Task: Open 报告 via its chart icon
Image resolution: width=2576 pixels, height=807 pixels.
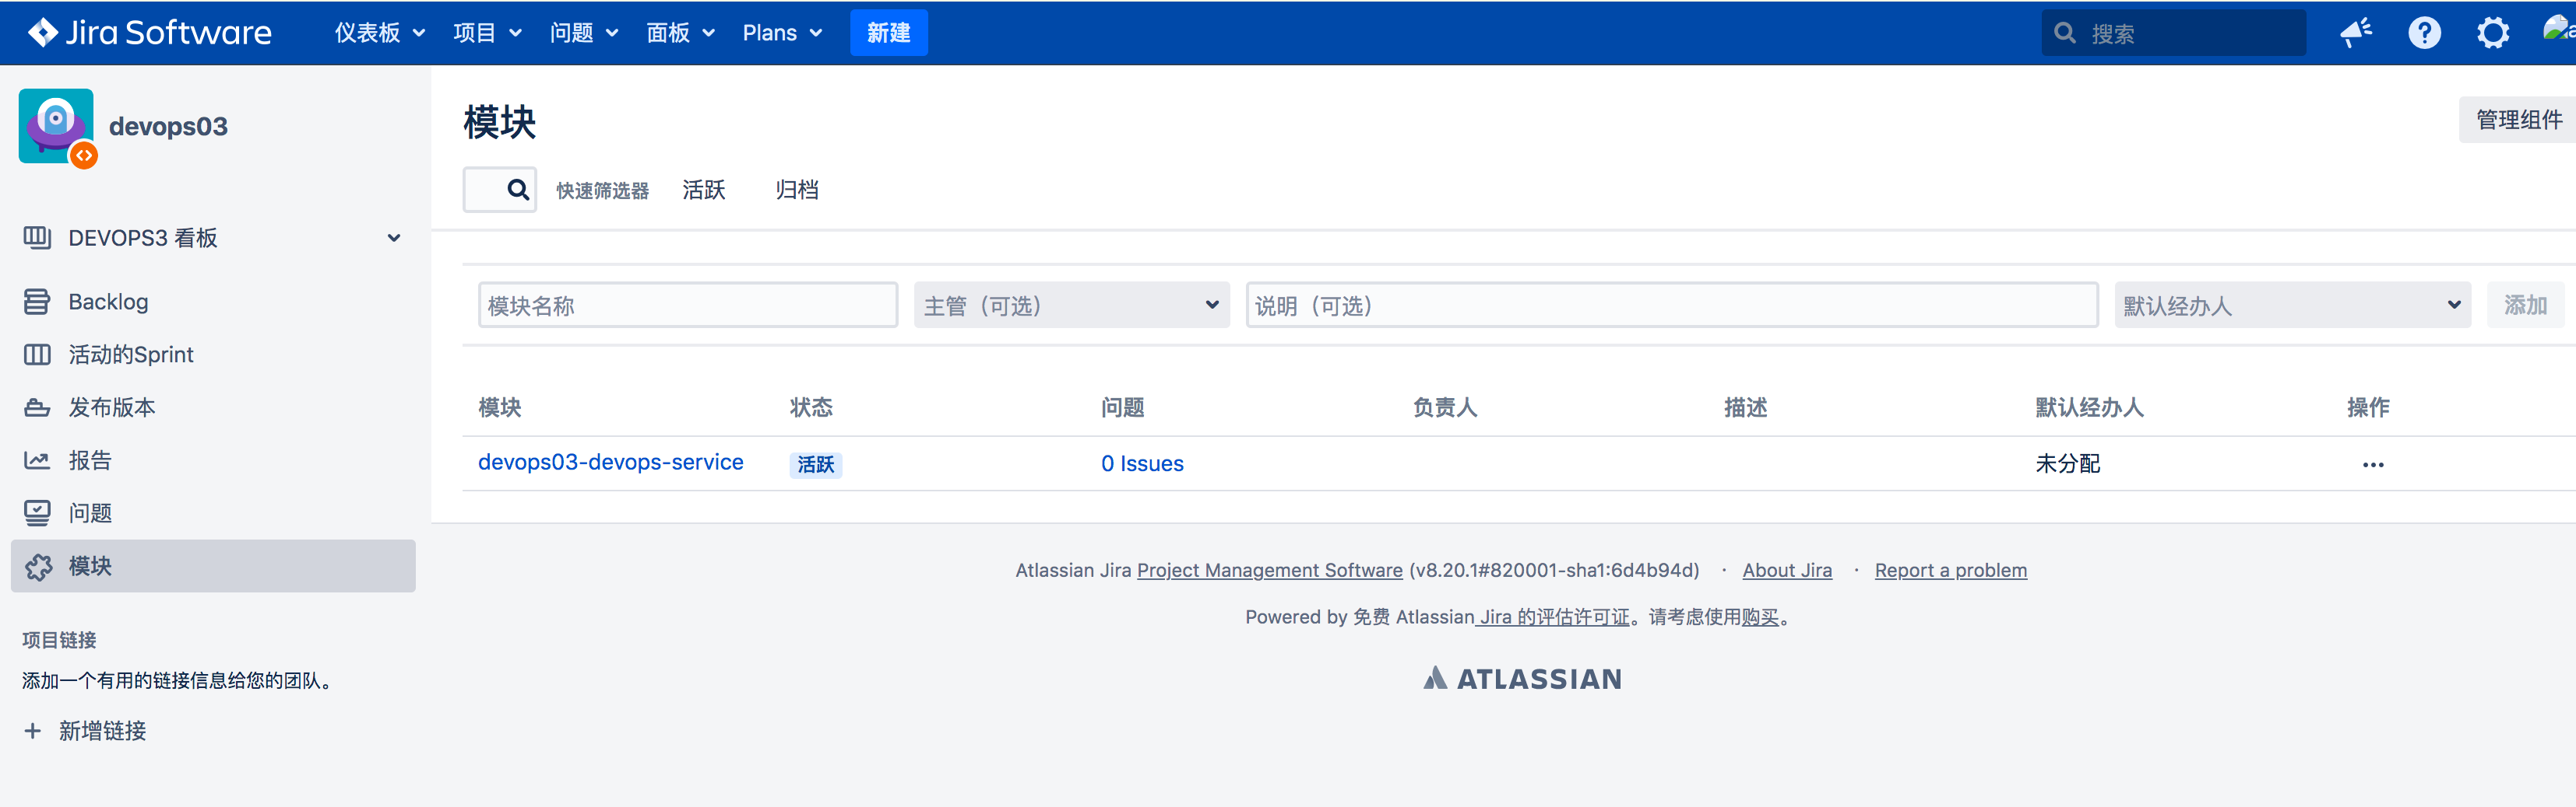Action: tap(36, 459)
